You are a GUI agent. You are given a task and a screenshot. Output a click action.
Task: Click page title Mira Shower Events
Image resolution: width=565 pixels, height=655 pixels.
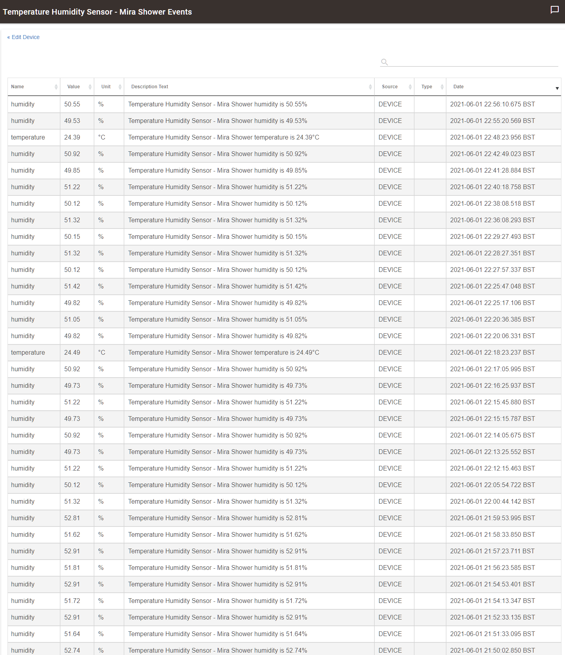point(97,12)
